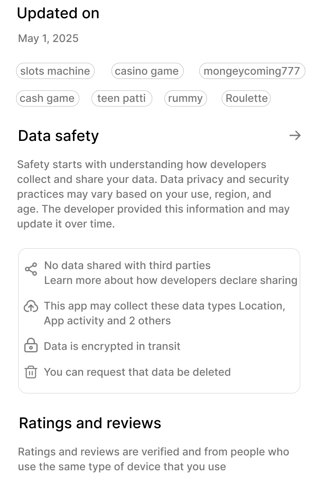The width and height of the screenshot is (318, 494).
Task: Open Data safety details arrow
Action: click(295, 135)
